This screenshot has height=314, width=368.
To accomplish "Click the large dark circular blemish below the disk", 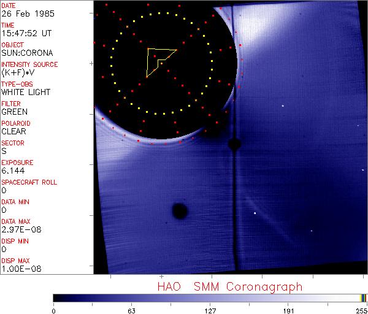I will (180, 211).
